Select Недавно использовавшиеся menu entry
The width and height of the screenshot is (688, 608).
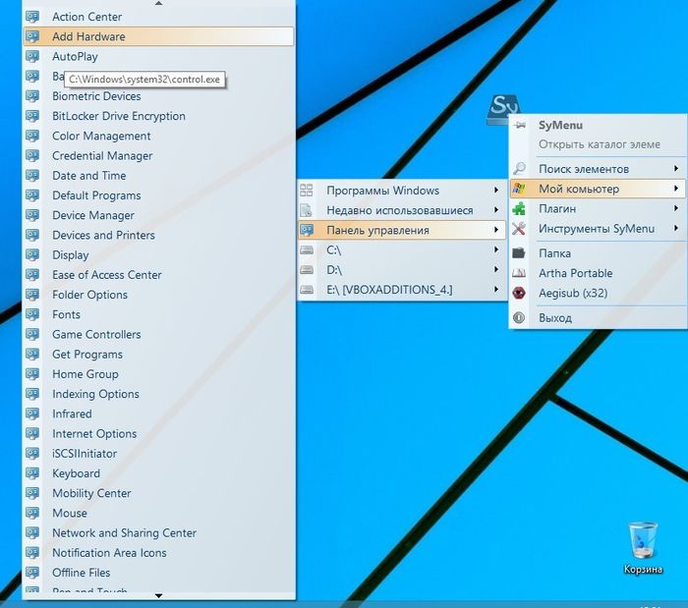pos(399,210)
